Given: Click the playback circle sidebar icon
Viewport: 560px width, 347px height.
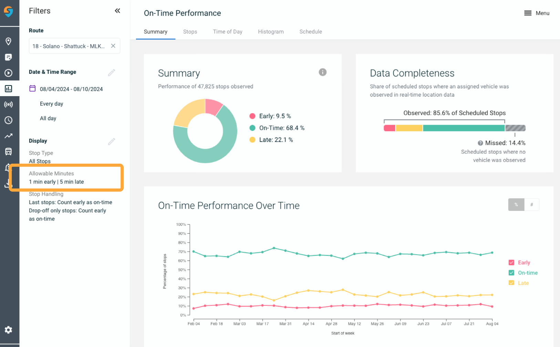Looking at the screenshot, I should (x=9, y=73).
